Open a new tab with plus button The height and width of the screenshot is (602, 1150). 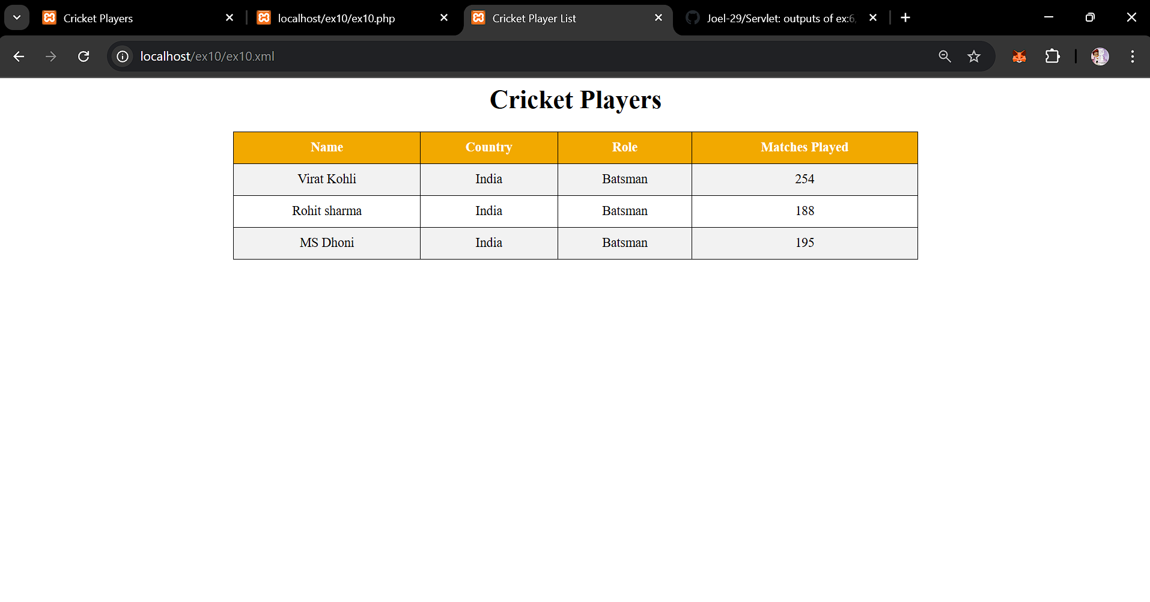[905, 18]
